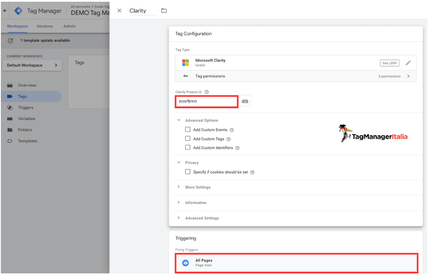The image size is (430, 276).
Task: Click help icon beside Add Custom Events
Action: point(232,130)
